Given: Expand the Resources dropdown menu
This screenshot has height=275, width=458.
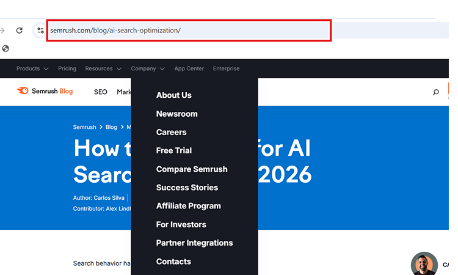Looking at the screenshot, I should click(103, 68).
